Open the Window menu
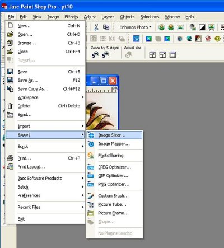224x248 pixels. [172, 17]
